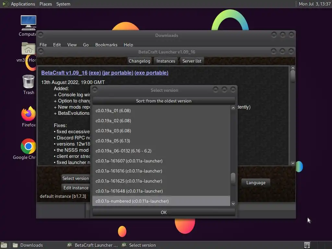
Task: Close the Select version dialog
Action: 233,90
